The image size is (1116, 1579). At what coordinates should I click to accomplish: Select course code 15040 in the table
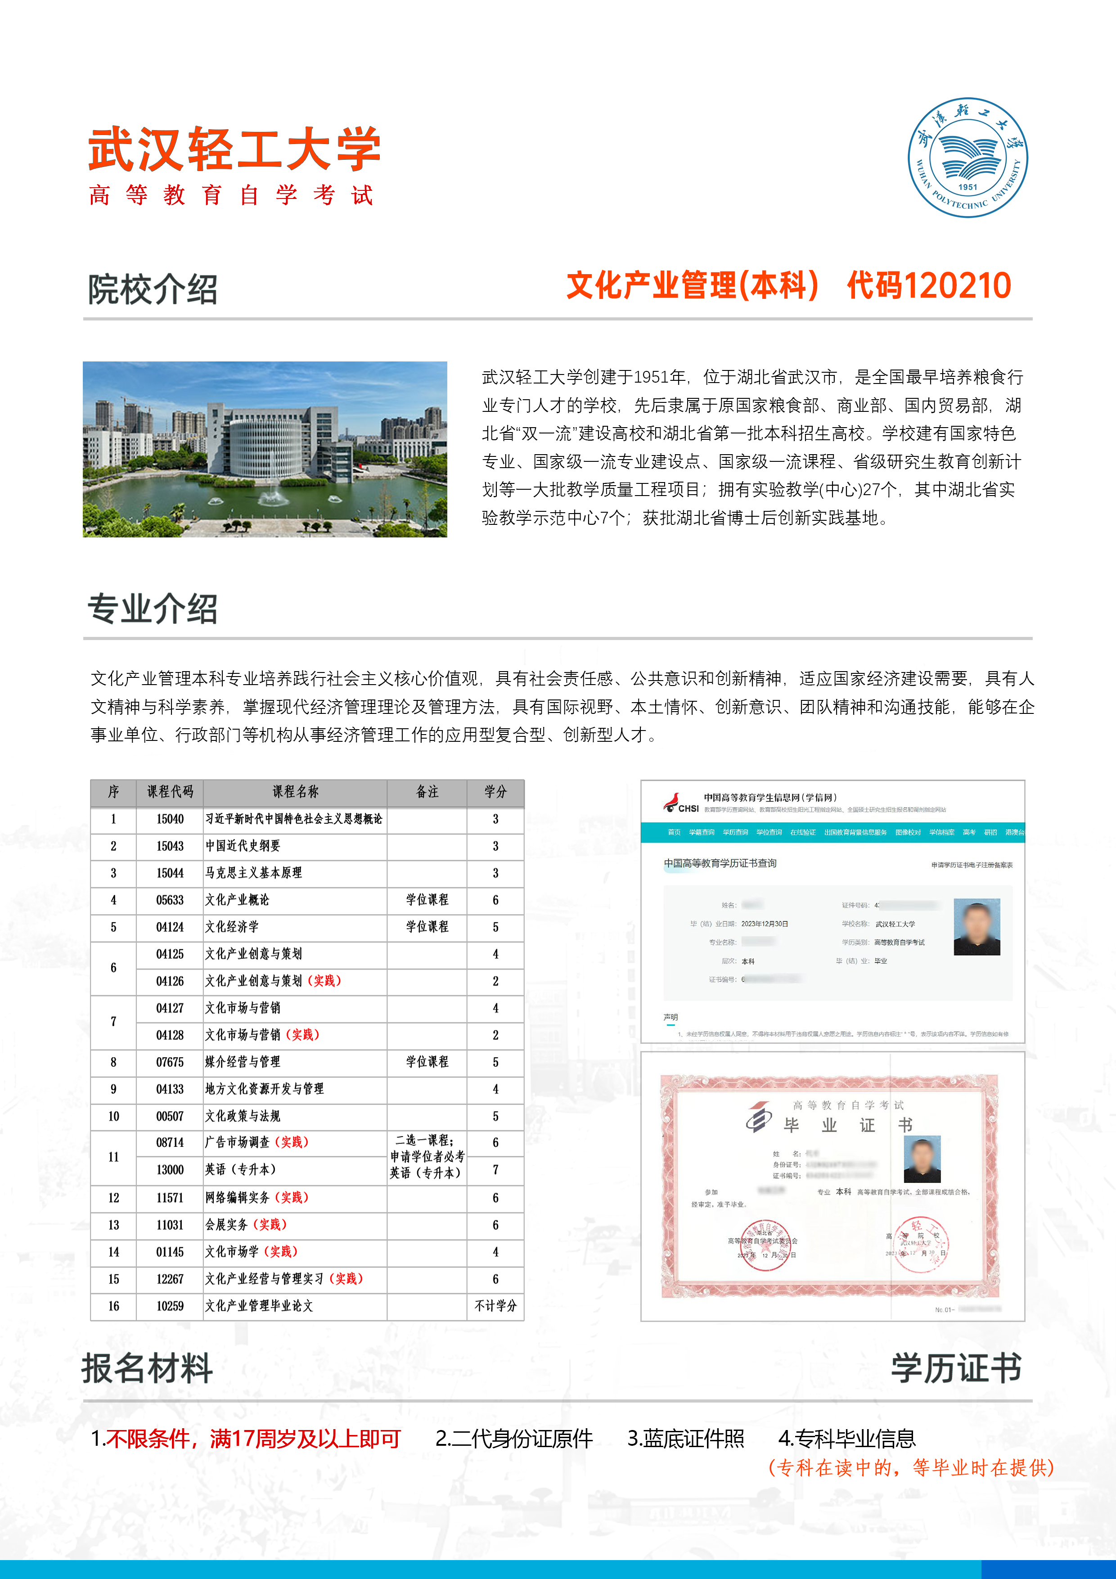(170, 819)
